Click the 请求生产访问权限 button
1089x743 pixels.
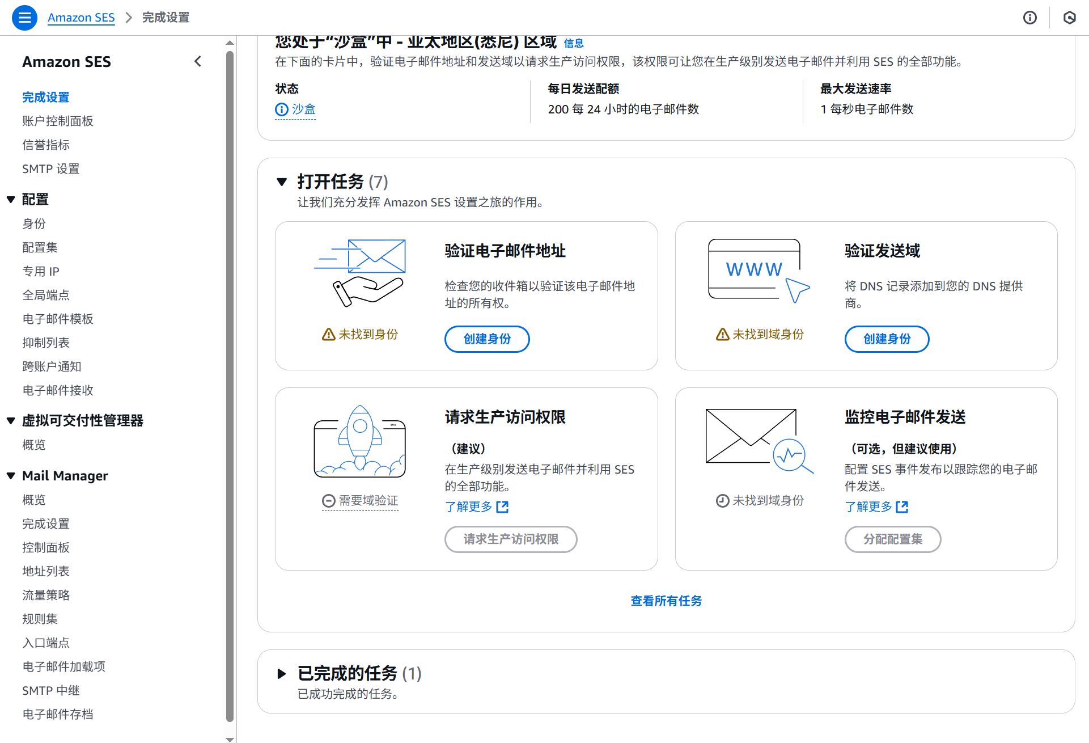click(x=511, y=539)
